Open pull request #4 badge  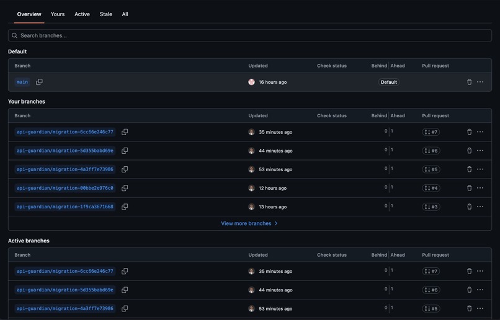click(x=431, y=188)
